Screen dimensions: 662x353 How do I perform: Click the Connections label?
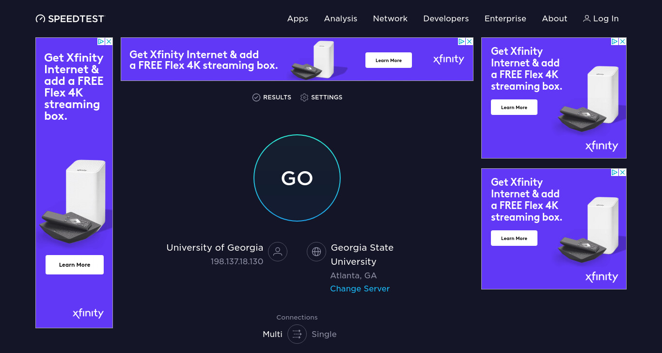click(297, 317)
